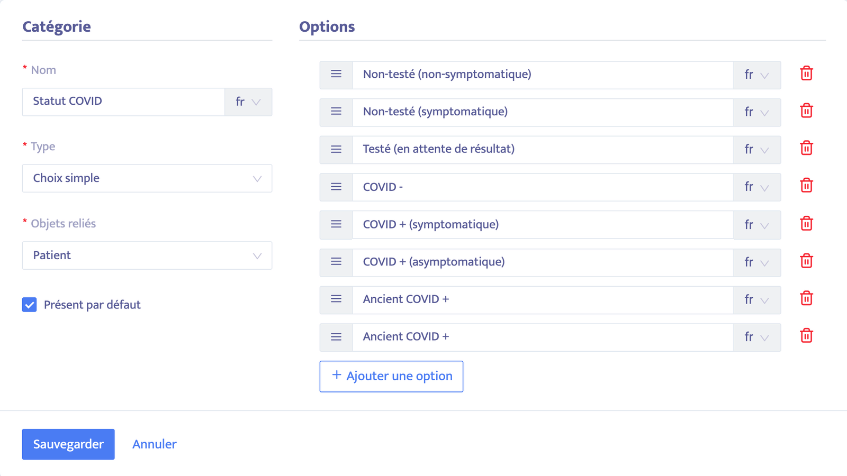The width and height of the screenshot is (847, 476).
Task: Click drag handle of Non-testé (non-symptomatique)
Action: point(336,74)
